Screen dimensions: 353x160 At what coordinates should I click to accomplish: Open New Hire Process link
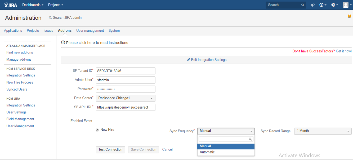click(x=20, y=83)
